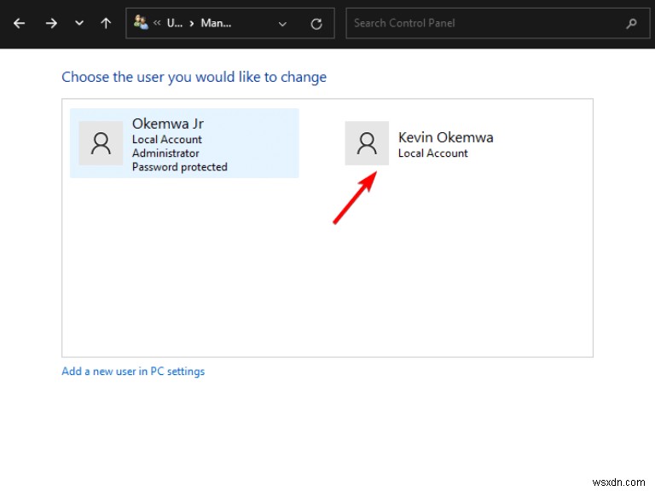
Task: Click heading "Choose the user you would like to change"
Action: coord(194,78)
